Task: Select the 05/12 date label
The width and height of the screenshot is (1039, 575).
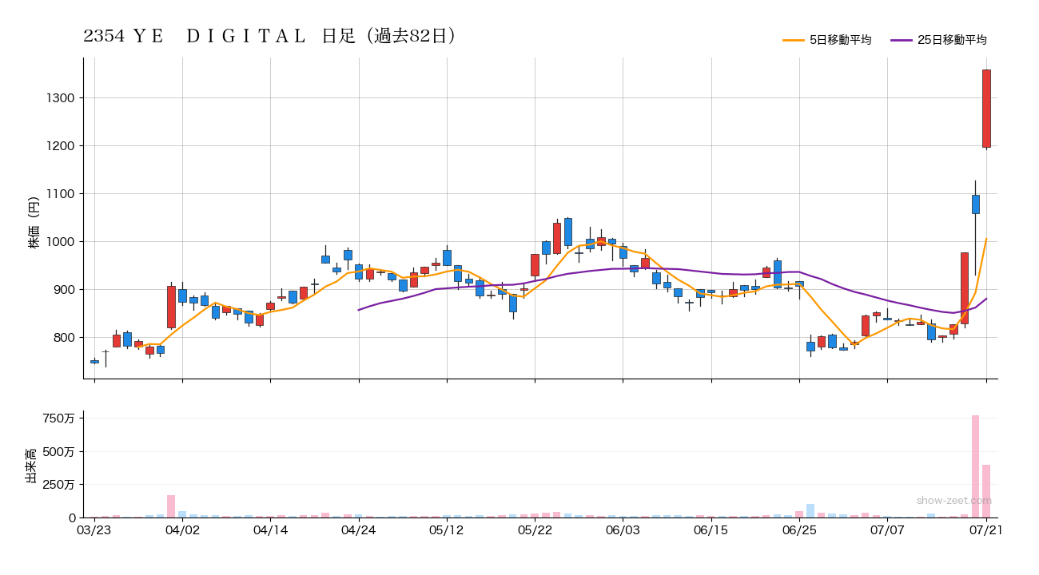Action: click(x=447, y=530)
